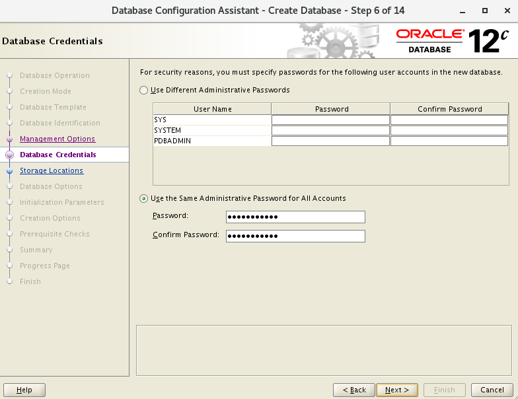
Task: Click Management Options step bullet icon
Action: pyautogui.click(x=9, y=139)
